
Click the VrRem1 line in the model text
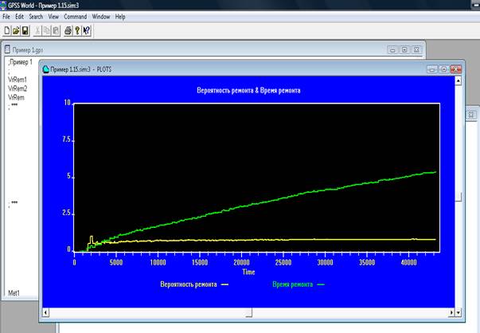pos(18,80)
